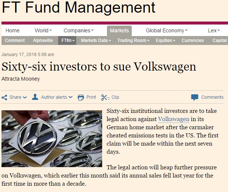This screenshot has height=192, width=228.
Task: Open the Alphaville sub-navigation link
Action: pos(43,40)
